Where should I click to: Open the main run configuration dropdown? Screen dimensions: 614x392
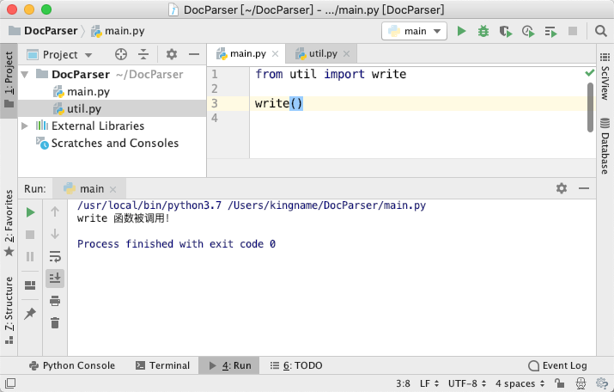[414, 31]
